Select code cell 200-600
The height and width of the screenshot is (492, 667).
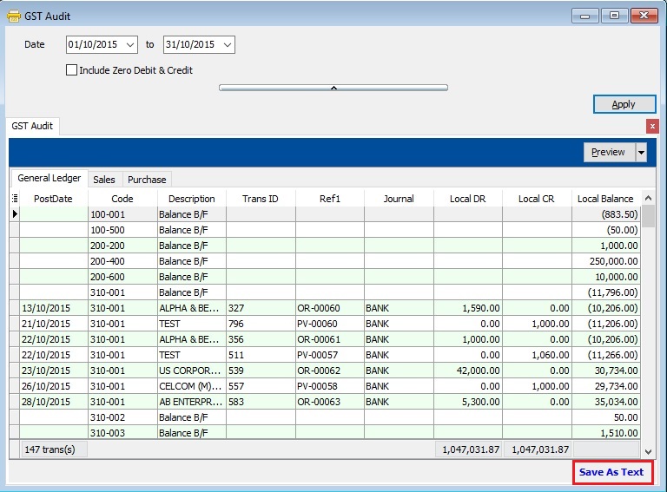122,277
